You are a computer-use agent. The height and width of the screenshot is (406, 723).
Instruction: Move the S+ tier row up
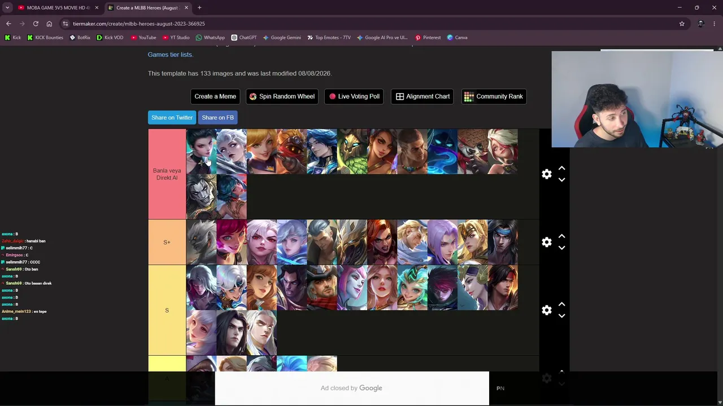(x=561, y=237)
